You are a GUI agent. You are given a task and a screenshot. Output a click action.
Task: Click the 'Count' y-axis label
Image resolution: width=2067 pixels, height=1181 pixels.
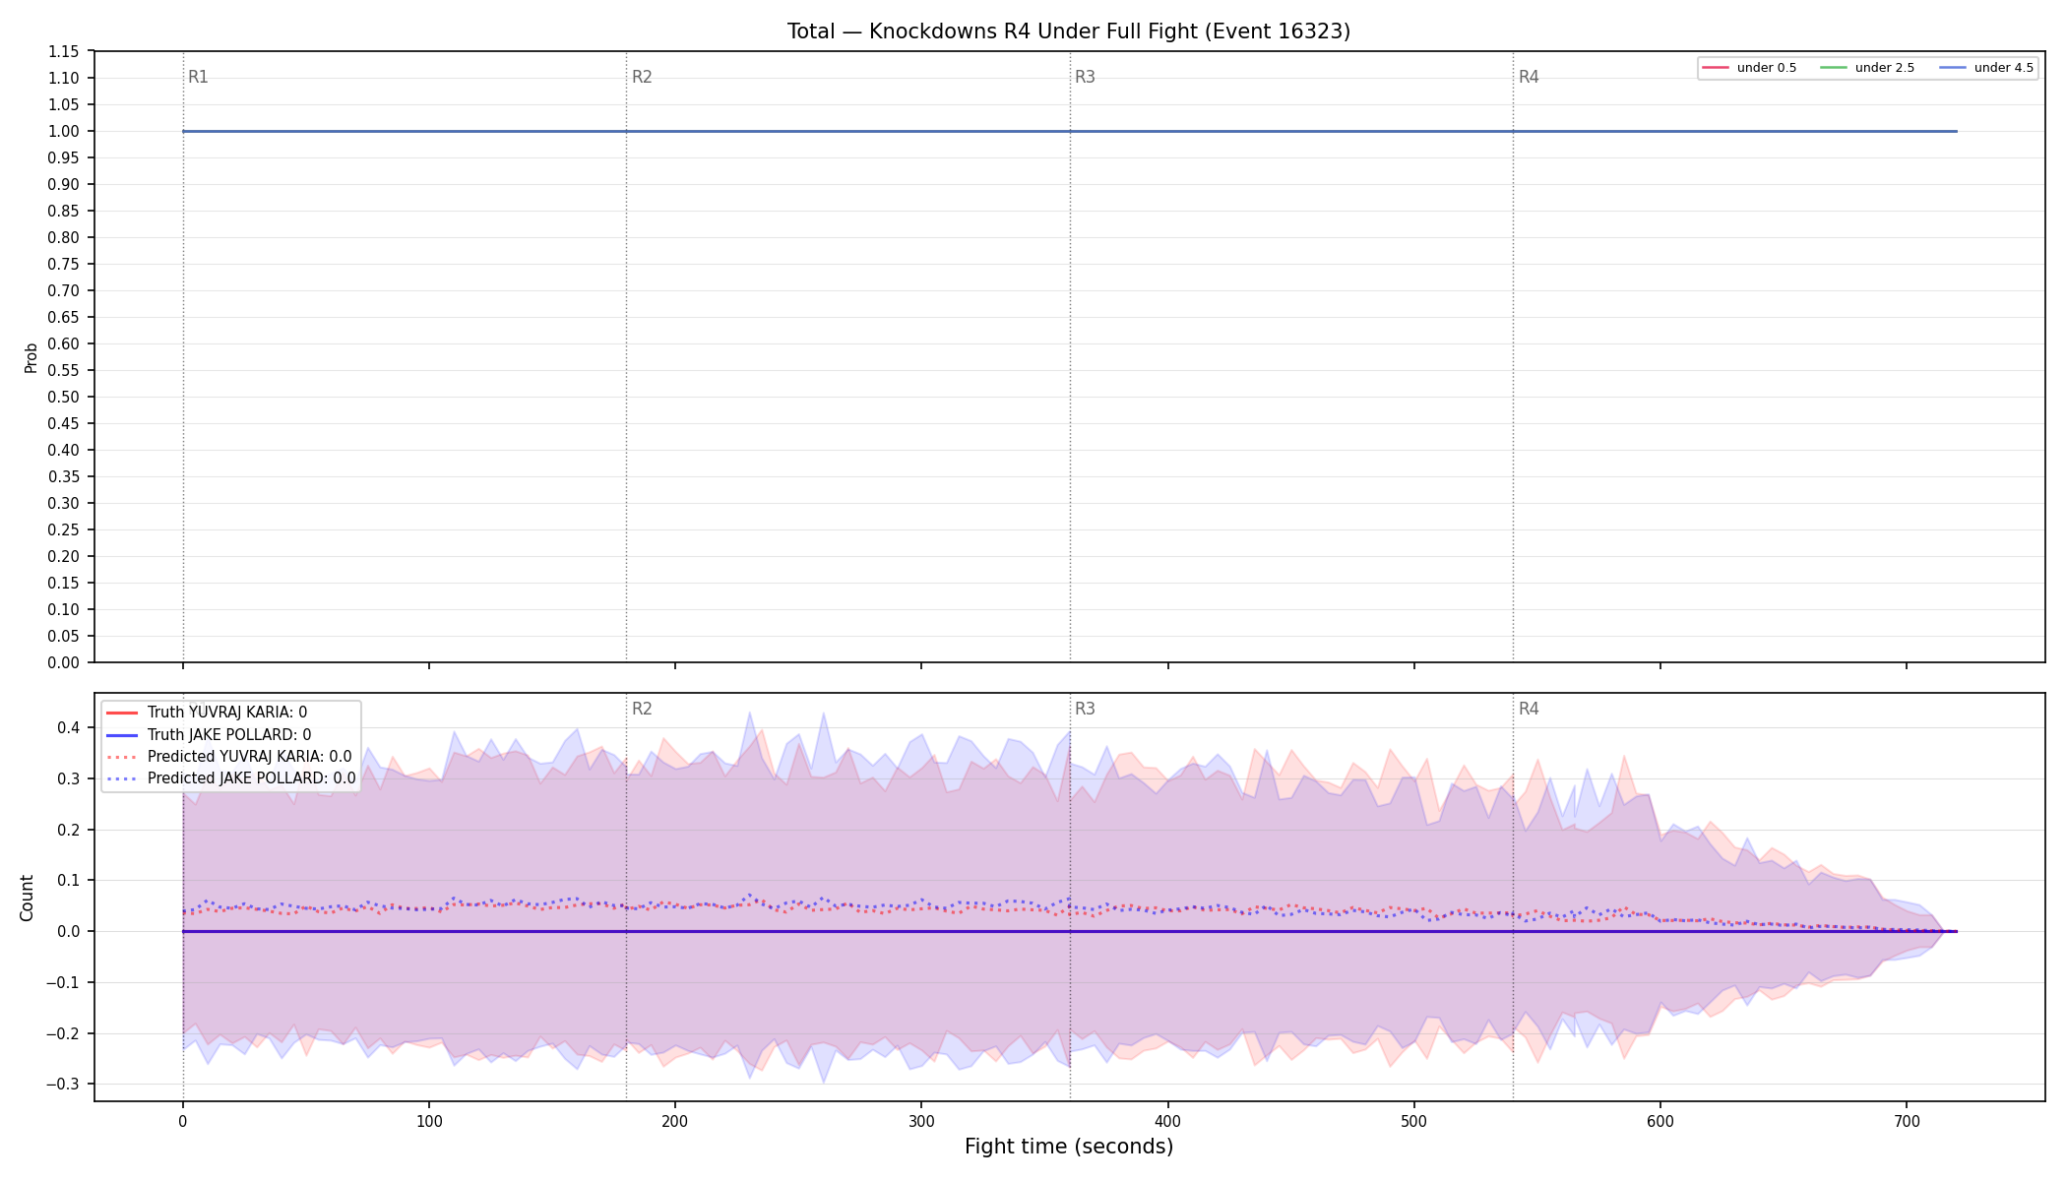pos(27,898)
